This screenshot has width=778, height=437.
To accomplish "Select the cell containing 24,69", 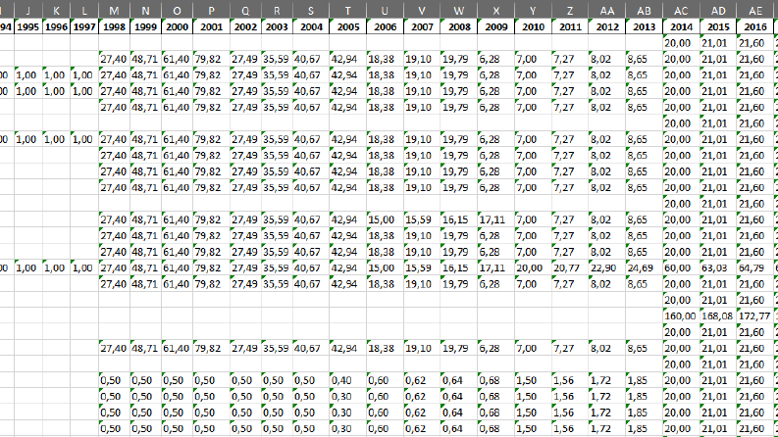I will click(644, 267).
